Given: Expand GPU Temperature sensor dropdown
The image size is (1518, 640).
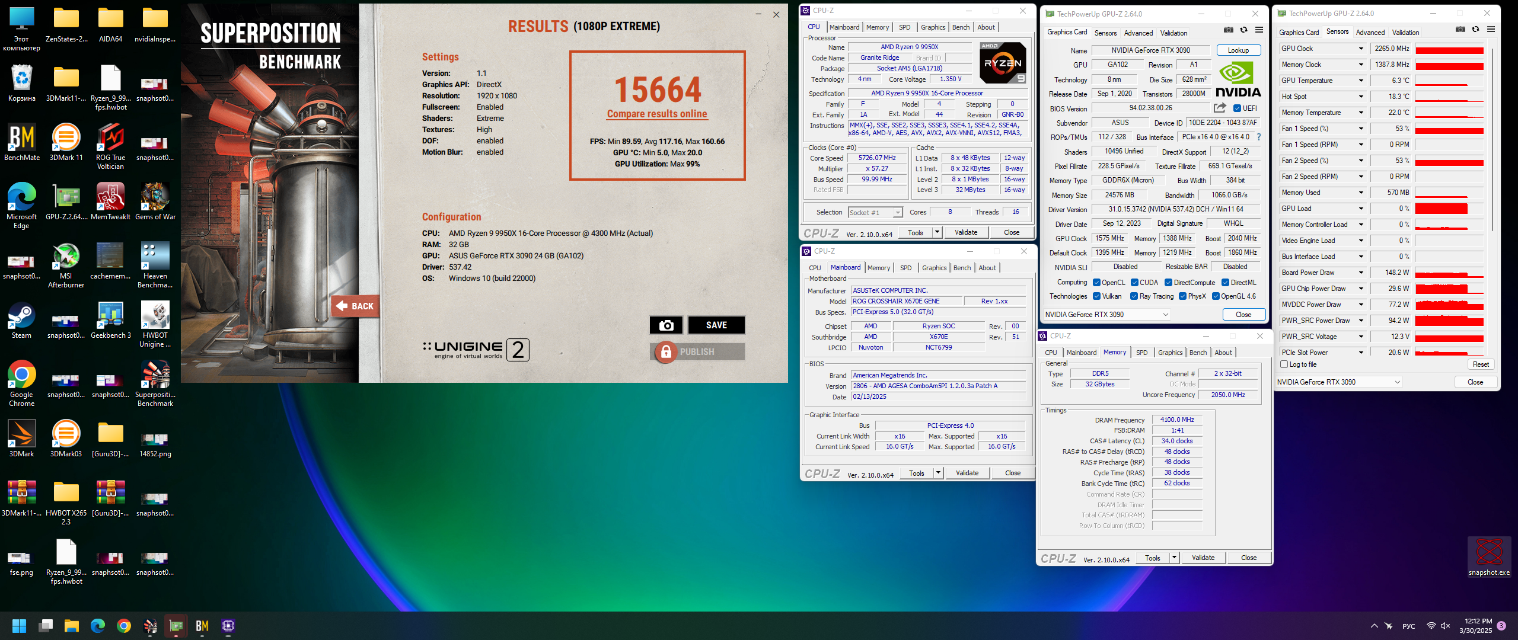Looking at the screenshot, I should click(x=1361, y=81).
